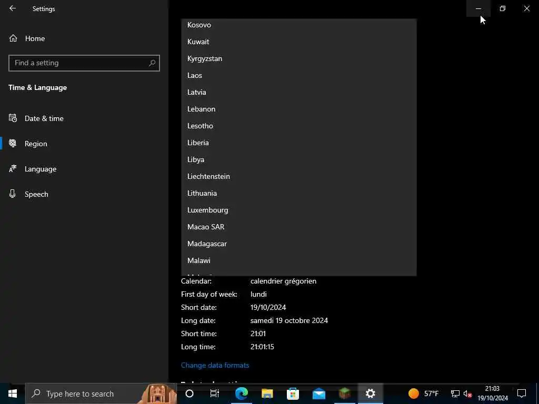Pick Malawi from the country list
The width and height of the screenshot is (539, 404).
pos(299,260)
